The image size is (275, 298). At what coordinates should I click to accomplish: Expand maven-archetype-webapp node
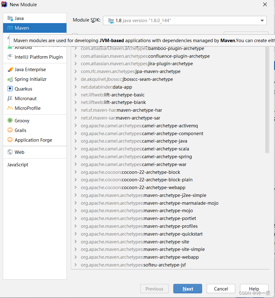point(76,257)
